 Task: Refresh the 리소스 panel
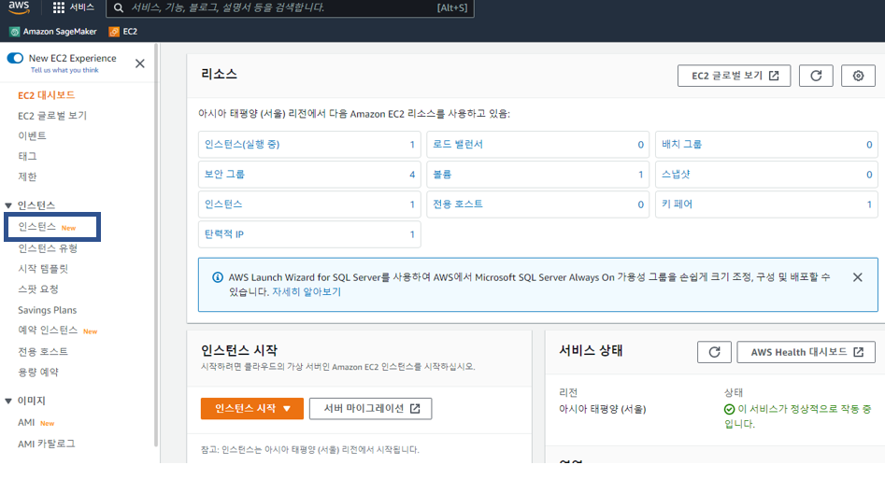pyautogui.click(x=816, y=76)
